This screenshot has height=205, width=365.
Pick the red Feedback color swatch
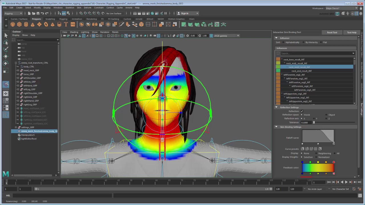click(x=334, y=162)
